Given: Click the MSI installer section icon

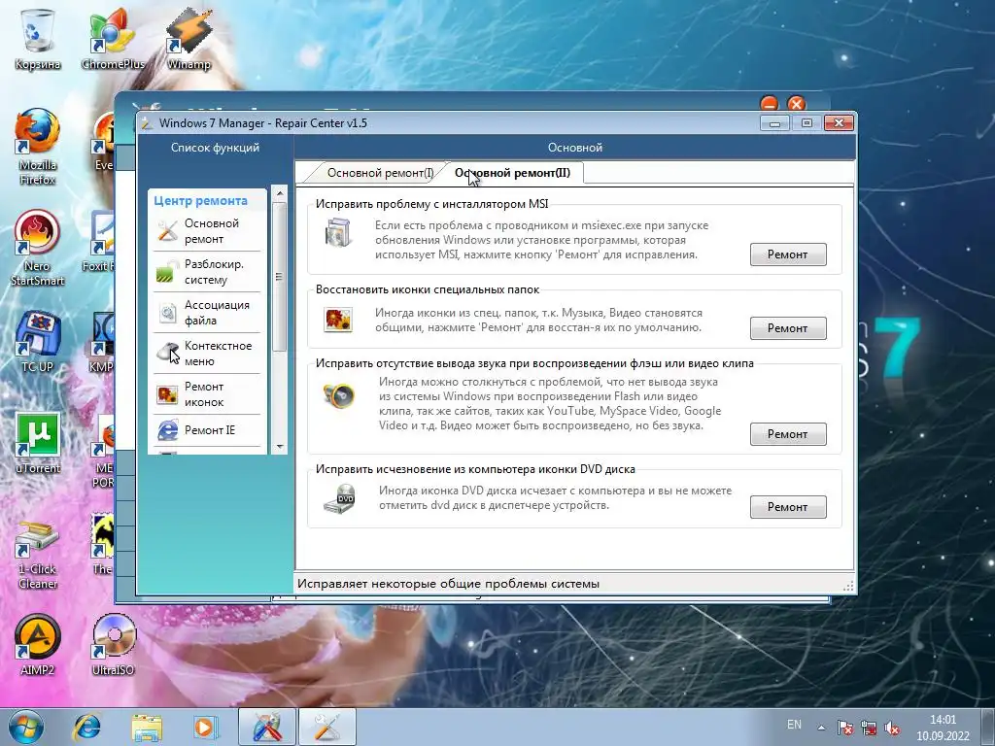Looking at the screenshot, I should coord(337,231).
